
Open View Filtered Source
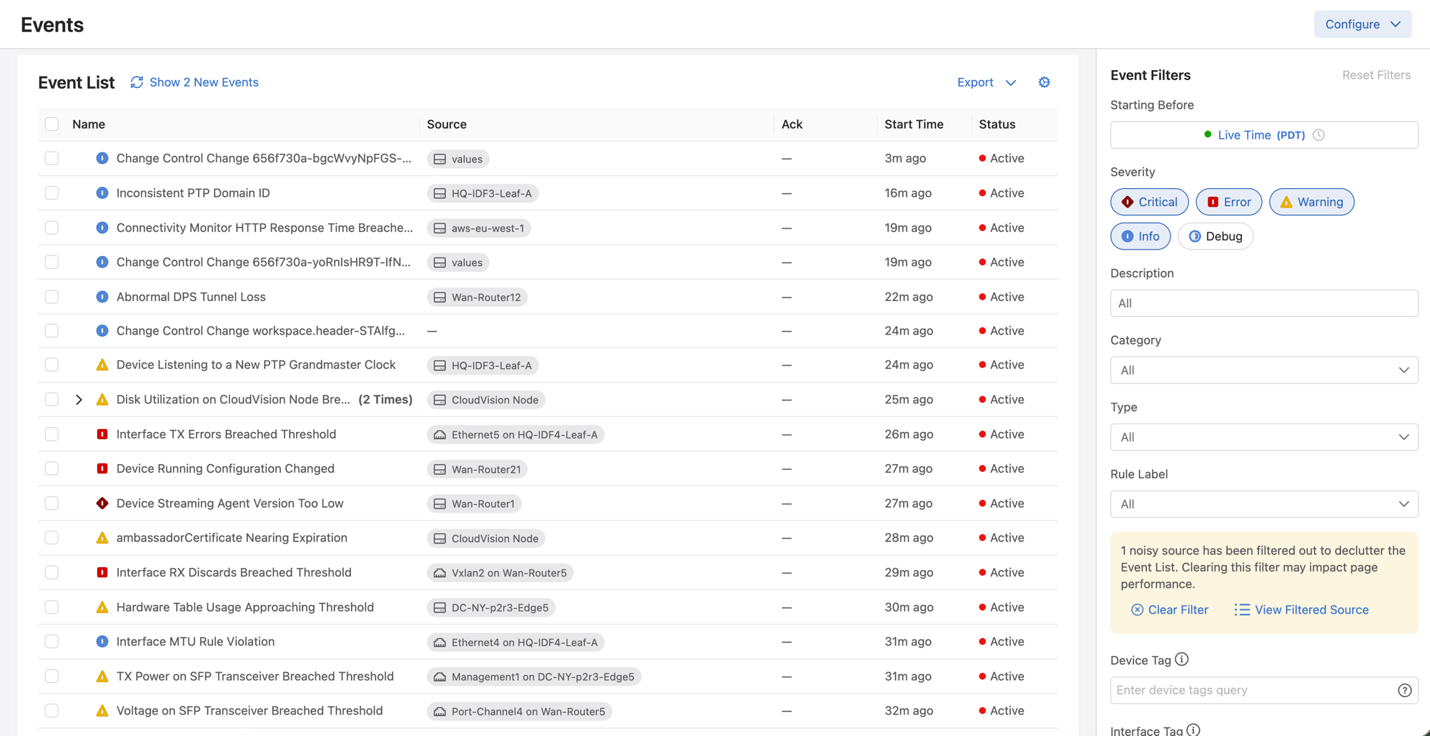click(1301, 609)
